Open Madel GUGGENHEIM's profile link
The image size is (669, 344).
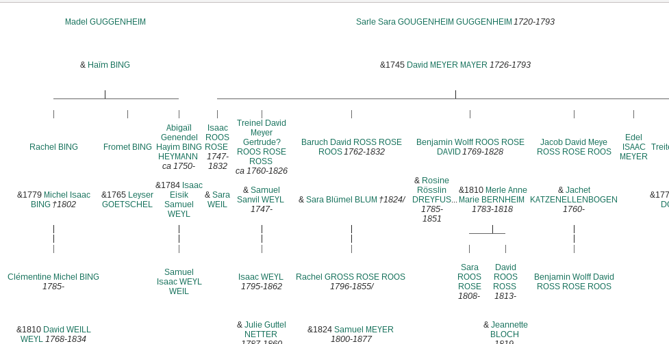pyautogui.click(x=105, y=22)
